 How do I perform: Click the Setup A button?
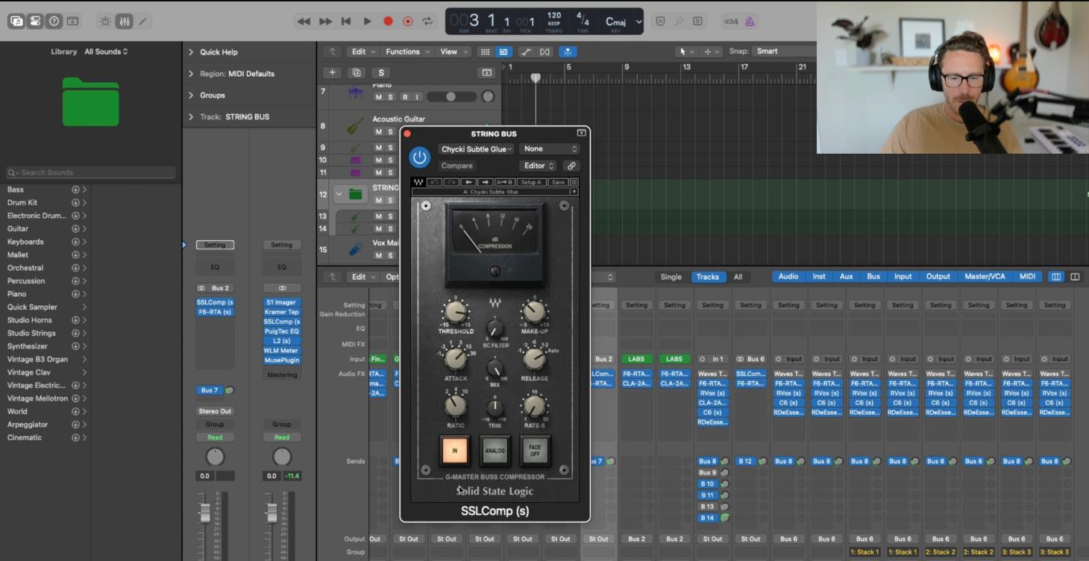tap(531, 182)
